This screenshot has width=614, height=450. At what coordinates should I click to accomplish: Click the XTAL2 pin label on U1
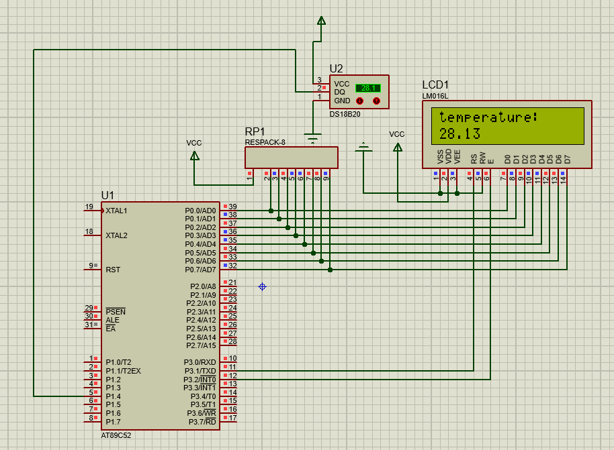tap(116, 236)
